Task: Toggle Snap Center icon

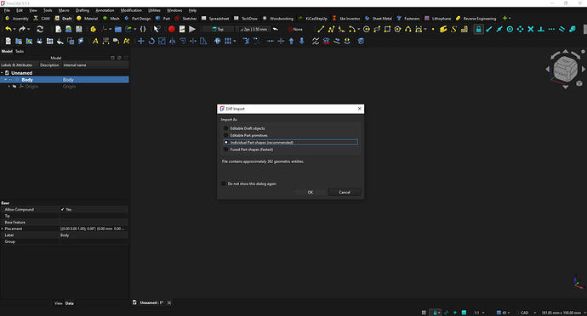Action: [510, 29]
